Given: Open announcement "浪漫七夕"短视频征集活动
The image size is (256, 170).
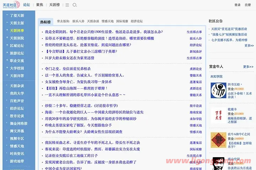Looking at the screenshot, I should pyautogui.click(x=229, y=34).
